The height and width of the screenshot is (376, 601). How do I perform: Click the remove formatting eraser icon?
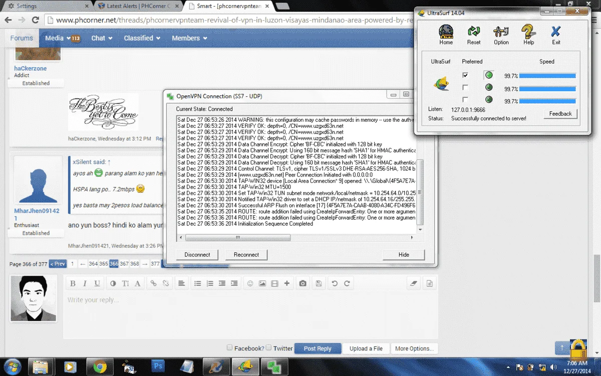point(413,283)
